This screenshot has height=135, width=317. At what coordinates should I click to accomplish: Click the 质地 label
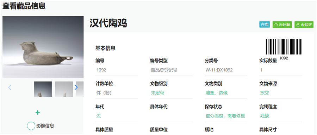pyautogui.click(x=209, y=130)
